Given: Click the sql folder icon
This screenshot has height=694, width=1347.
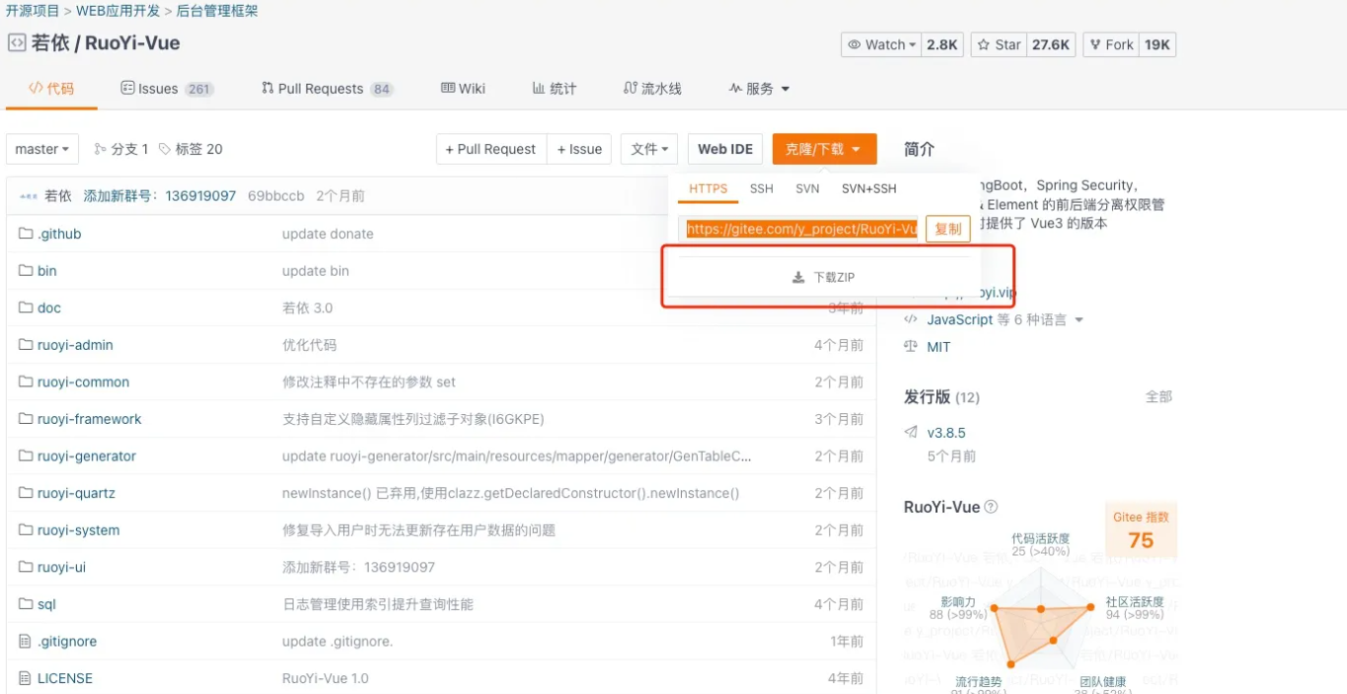Looking at the screenshot, I should pos(26,604).
